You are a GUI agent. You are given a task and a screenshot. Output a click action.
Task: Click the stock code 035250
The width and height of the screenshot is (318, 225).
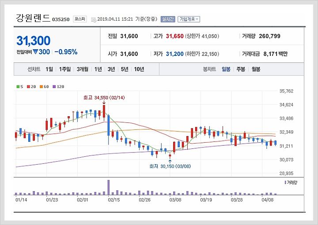point(61,20)
